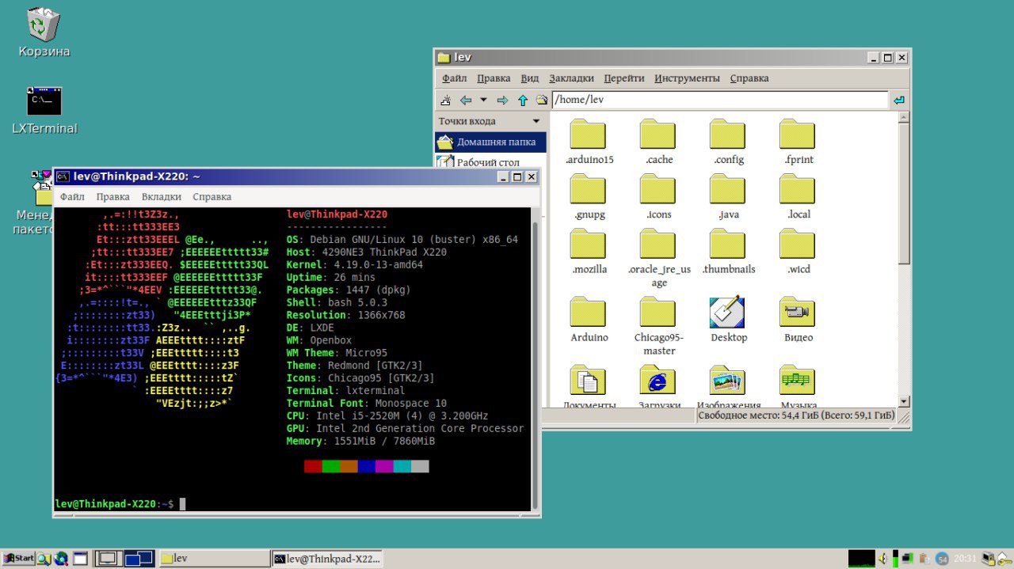1014x569 pixels.
Task: Launch web browser from taskbar globe icon
Action: point(61,559)
